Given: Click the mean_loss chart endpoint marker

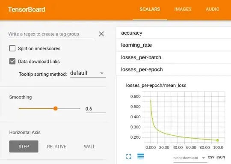Looking at the screenshot, I should [218, 140].
